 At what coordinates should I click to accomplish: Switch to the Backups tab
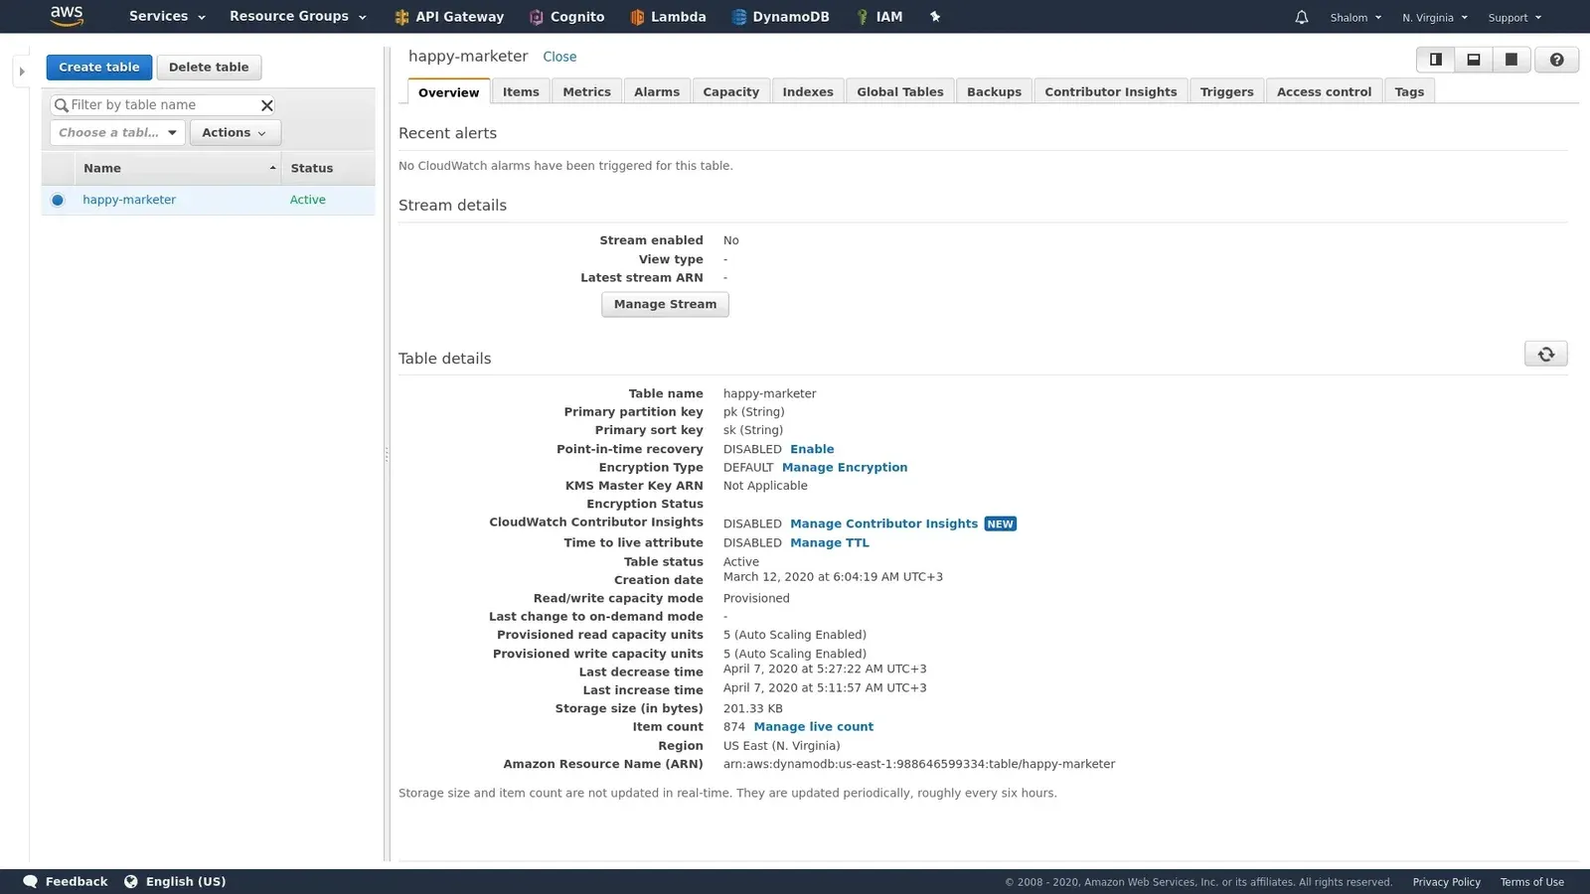(994, 91)
